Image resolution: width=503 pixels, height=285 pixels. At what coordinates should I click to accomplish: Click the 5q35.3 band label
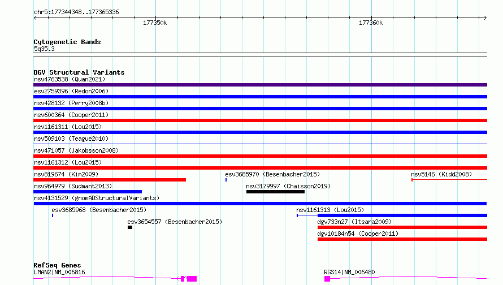pos(44,49)
